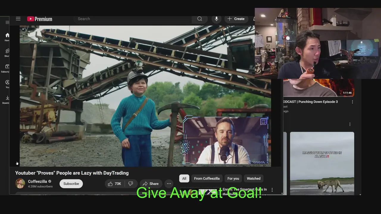
Task: Focus the Search input field
Action: point(132,19)
